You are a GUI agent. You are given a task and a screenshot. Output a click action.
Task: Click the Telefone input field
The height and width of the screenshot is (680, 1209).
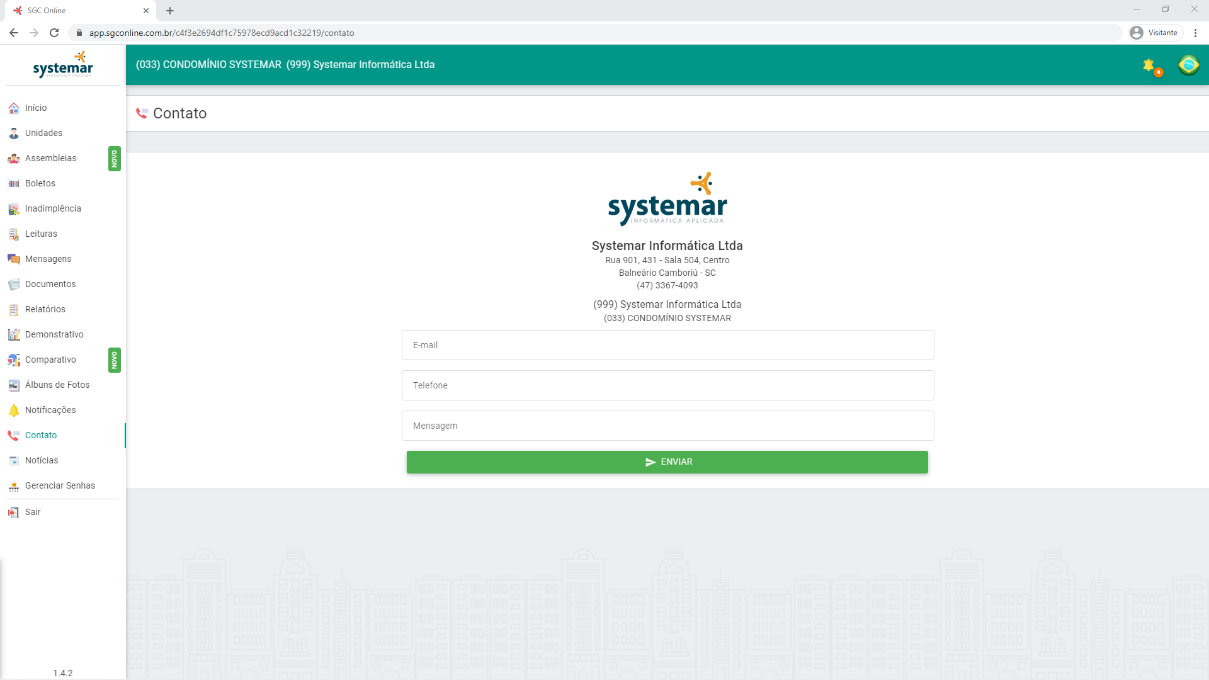click(x=667, y=385)
